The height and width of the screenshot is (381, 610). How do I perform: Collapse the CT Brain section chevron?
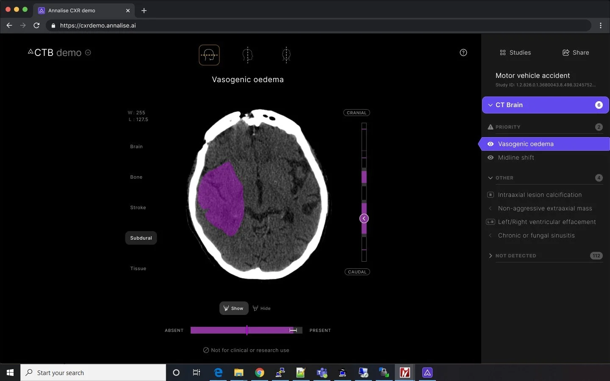point(490,105)
